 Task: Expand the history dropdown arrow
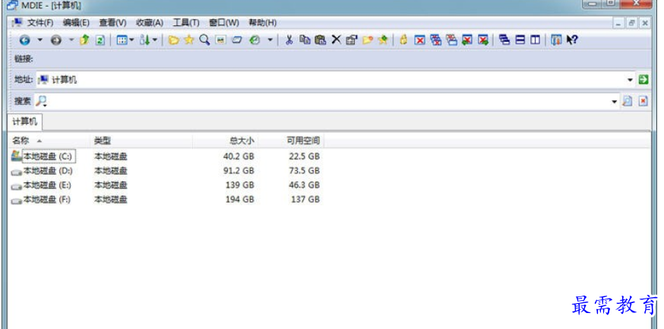click(270, 40)
